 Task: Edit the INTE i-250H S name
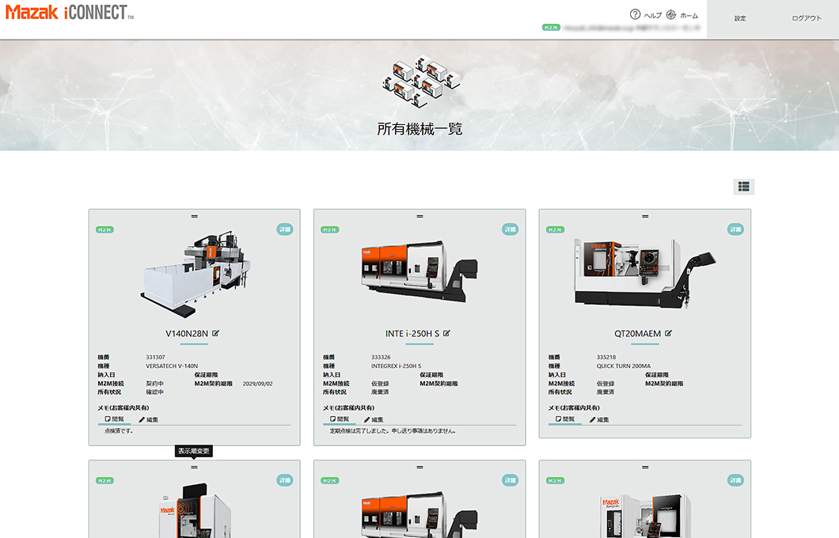tap(446, 333)
